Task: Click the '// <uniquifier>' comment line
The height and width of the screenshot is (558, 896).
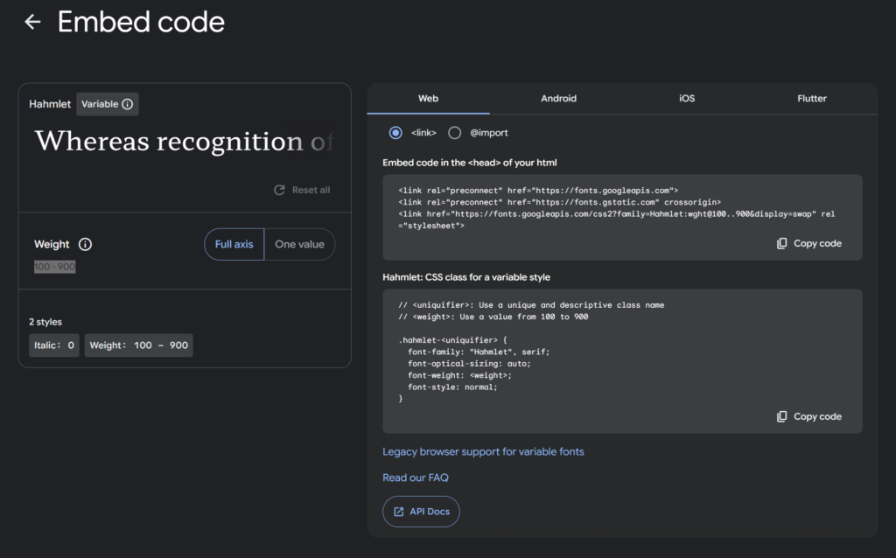Action: tap(531, 305)
